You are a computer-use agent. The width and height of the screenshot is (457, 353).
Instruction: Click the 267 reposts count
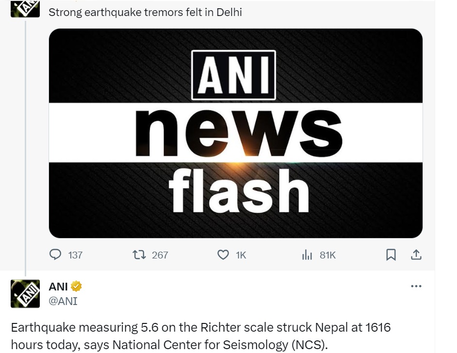click(160, 255)
